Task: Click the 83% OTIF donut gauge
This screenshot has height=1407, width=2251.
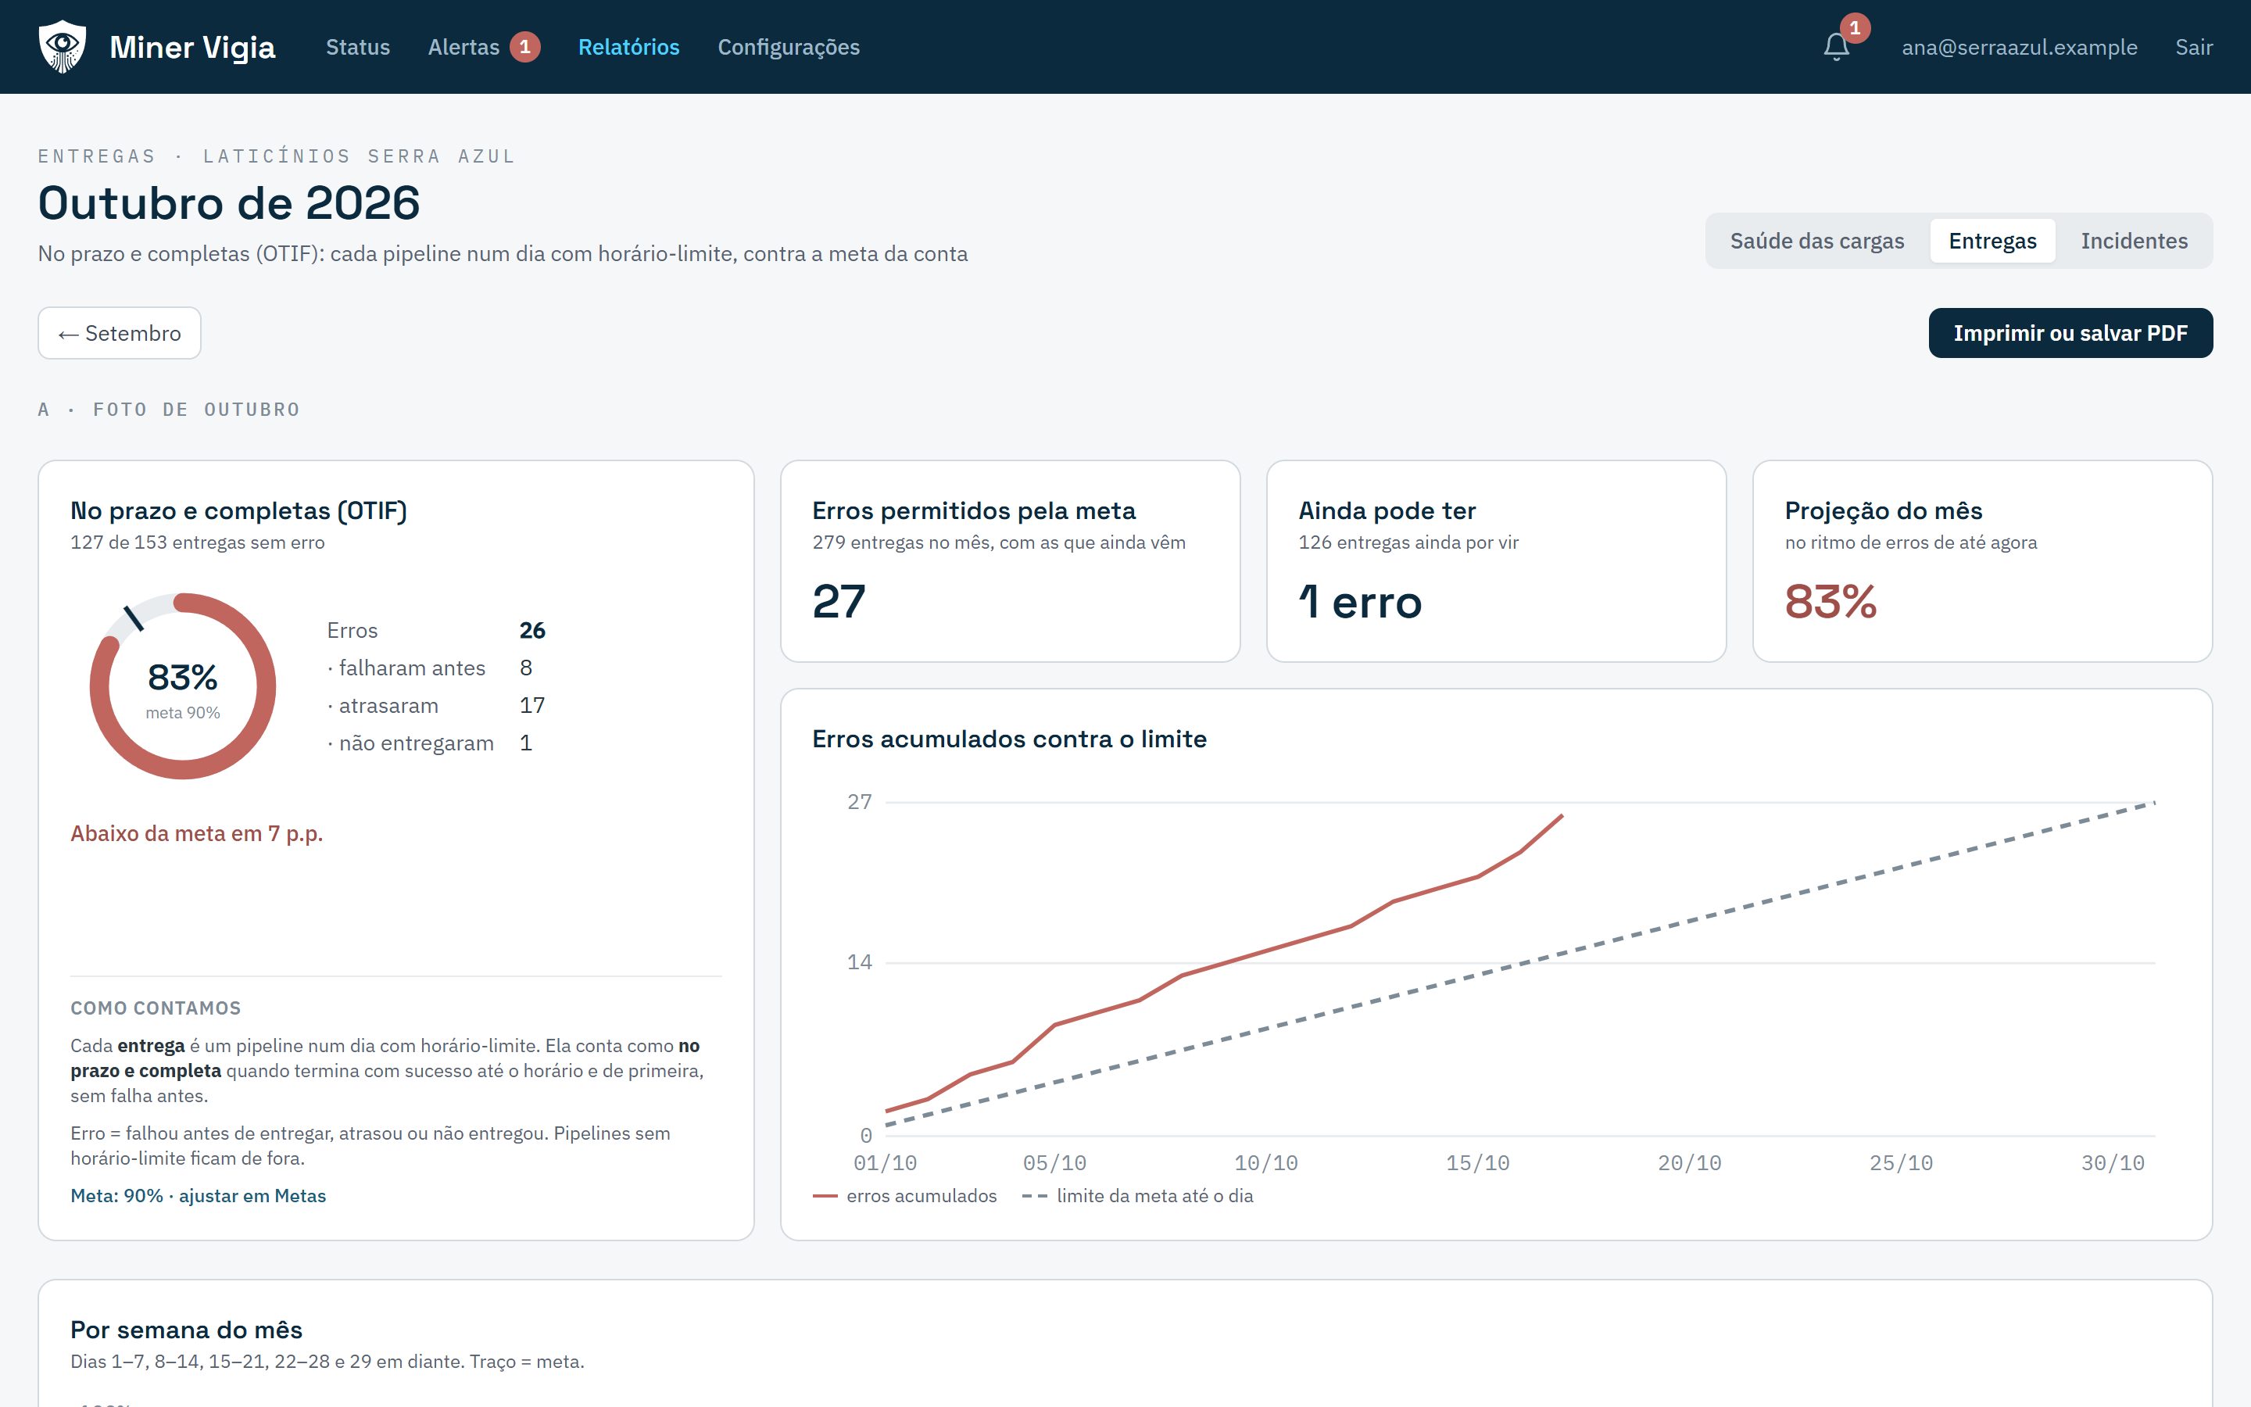Action: click(x=182, y=686)
